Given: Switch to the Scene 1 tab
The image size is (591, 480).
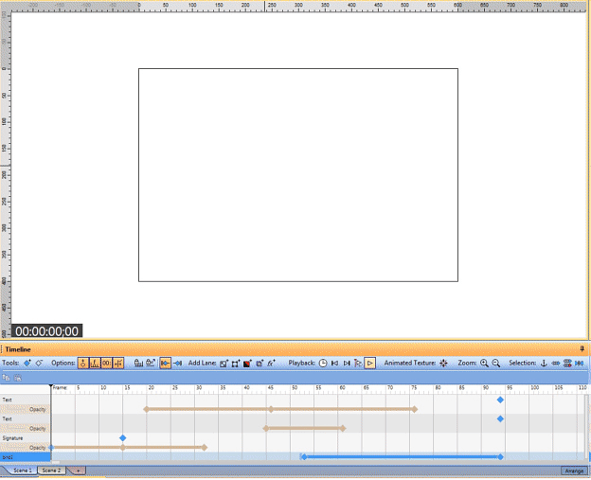Looking at the screenshot, I should coord(22,471).
